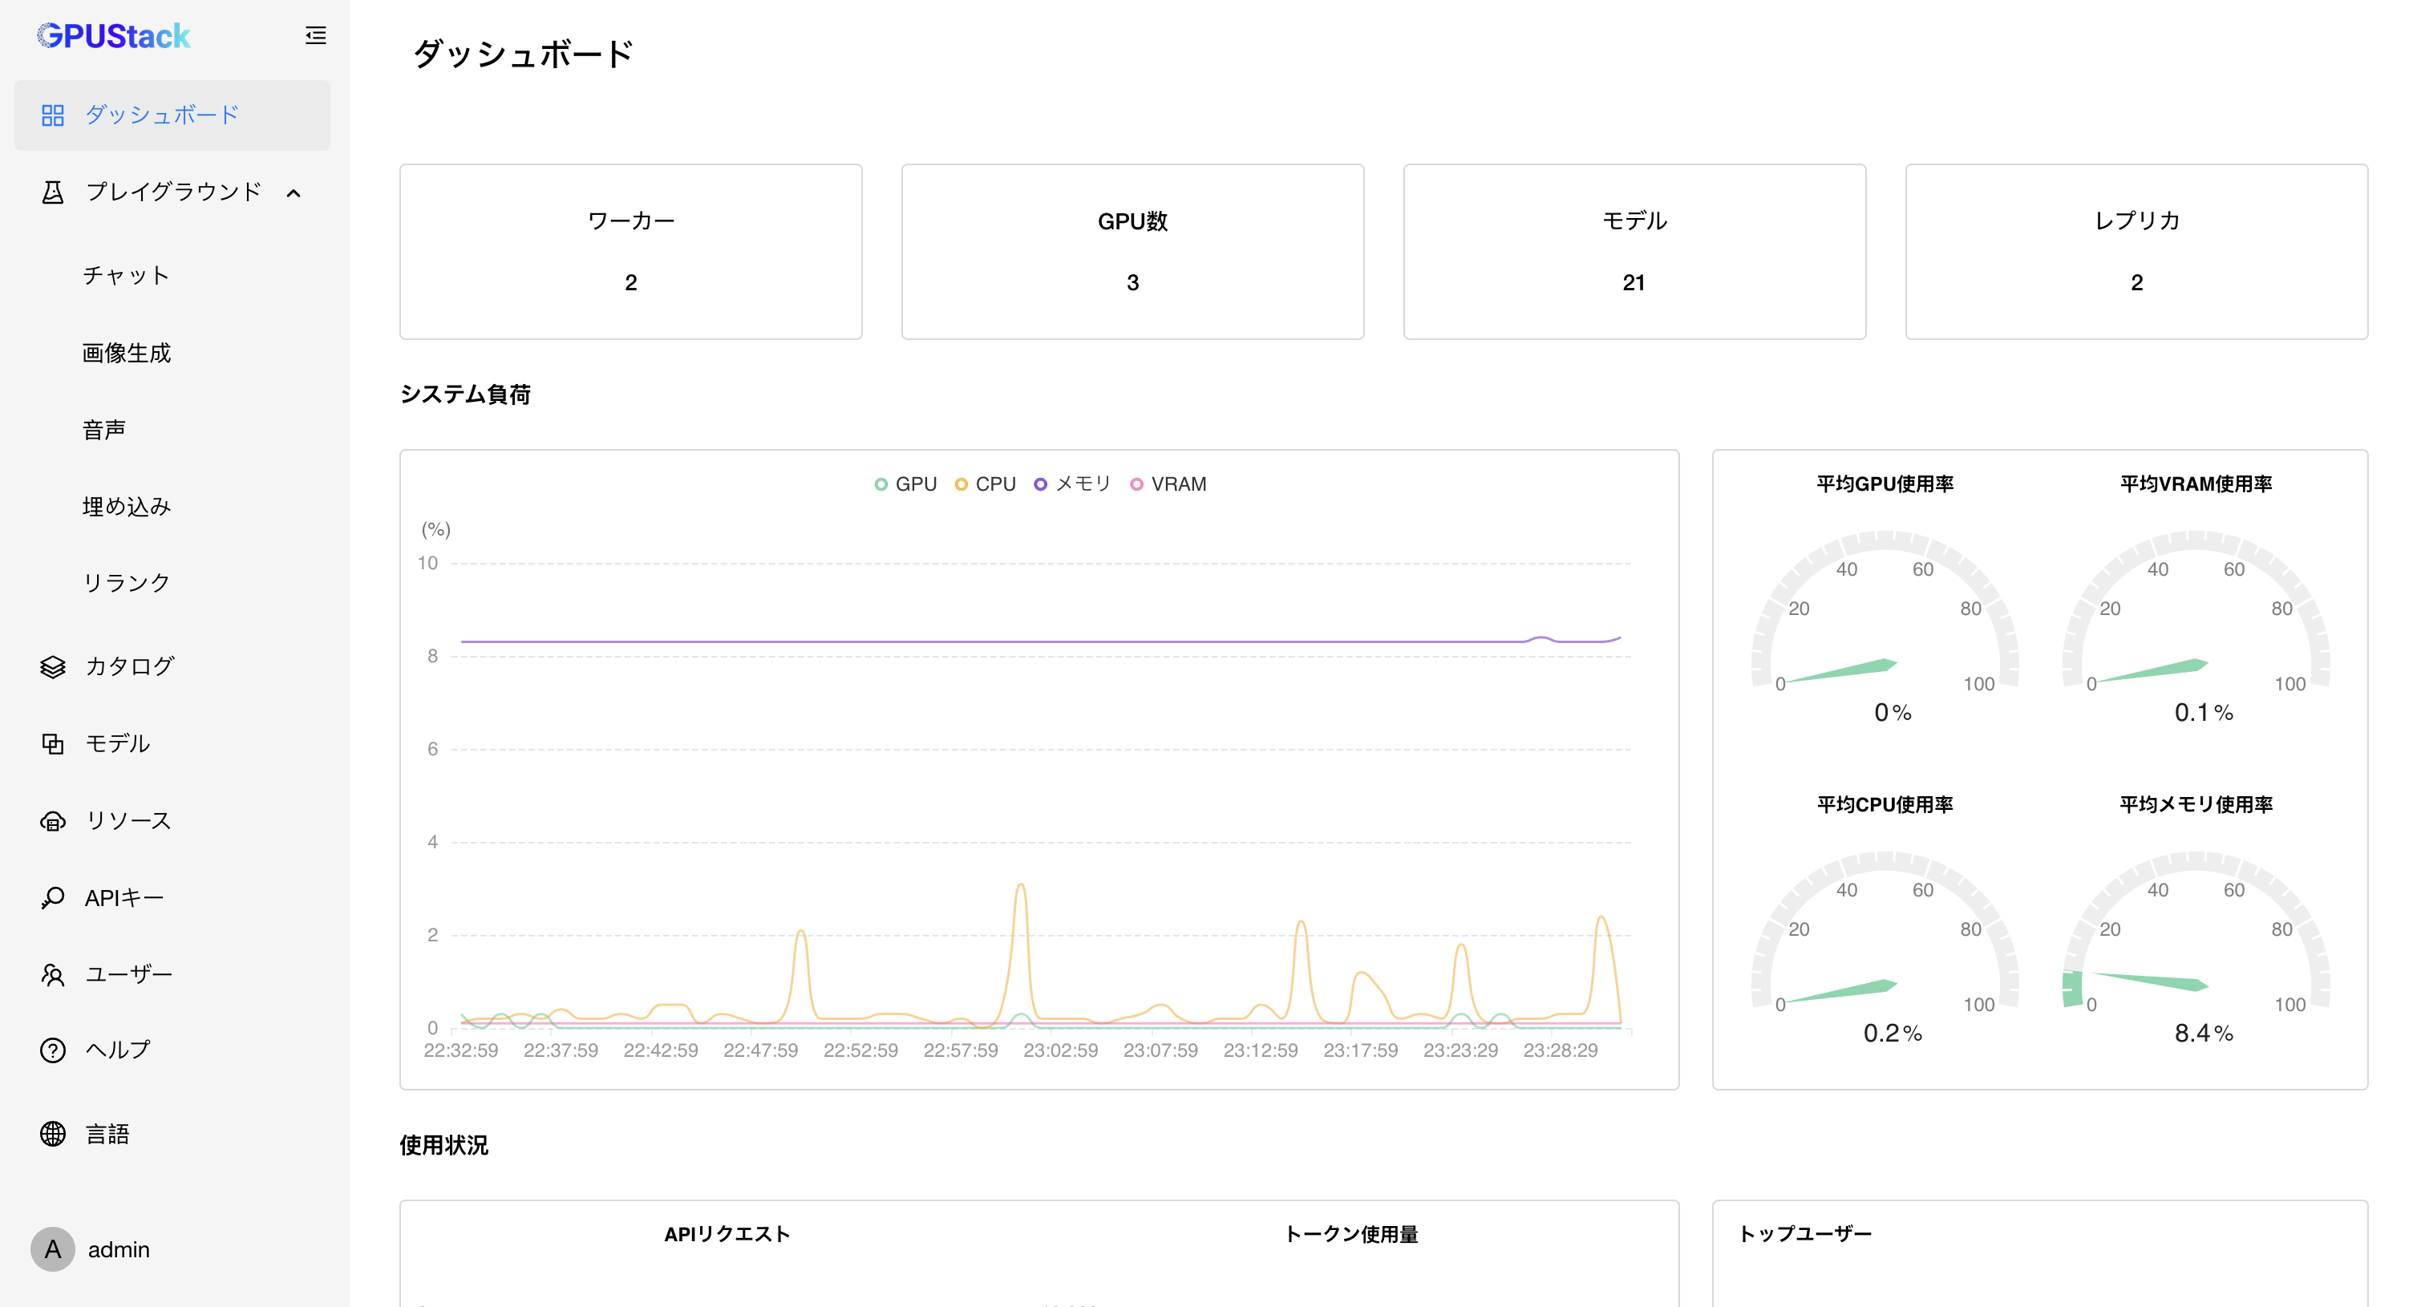The height and width of the screenshot is (1307, 2417).
Task: Click the ユーザー people icon
Action: coord(53,975)
